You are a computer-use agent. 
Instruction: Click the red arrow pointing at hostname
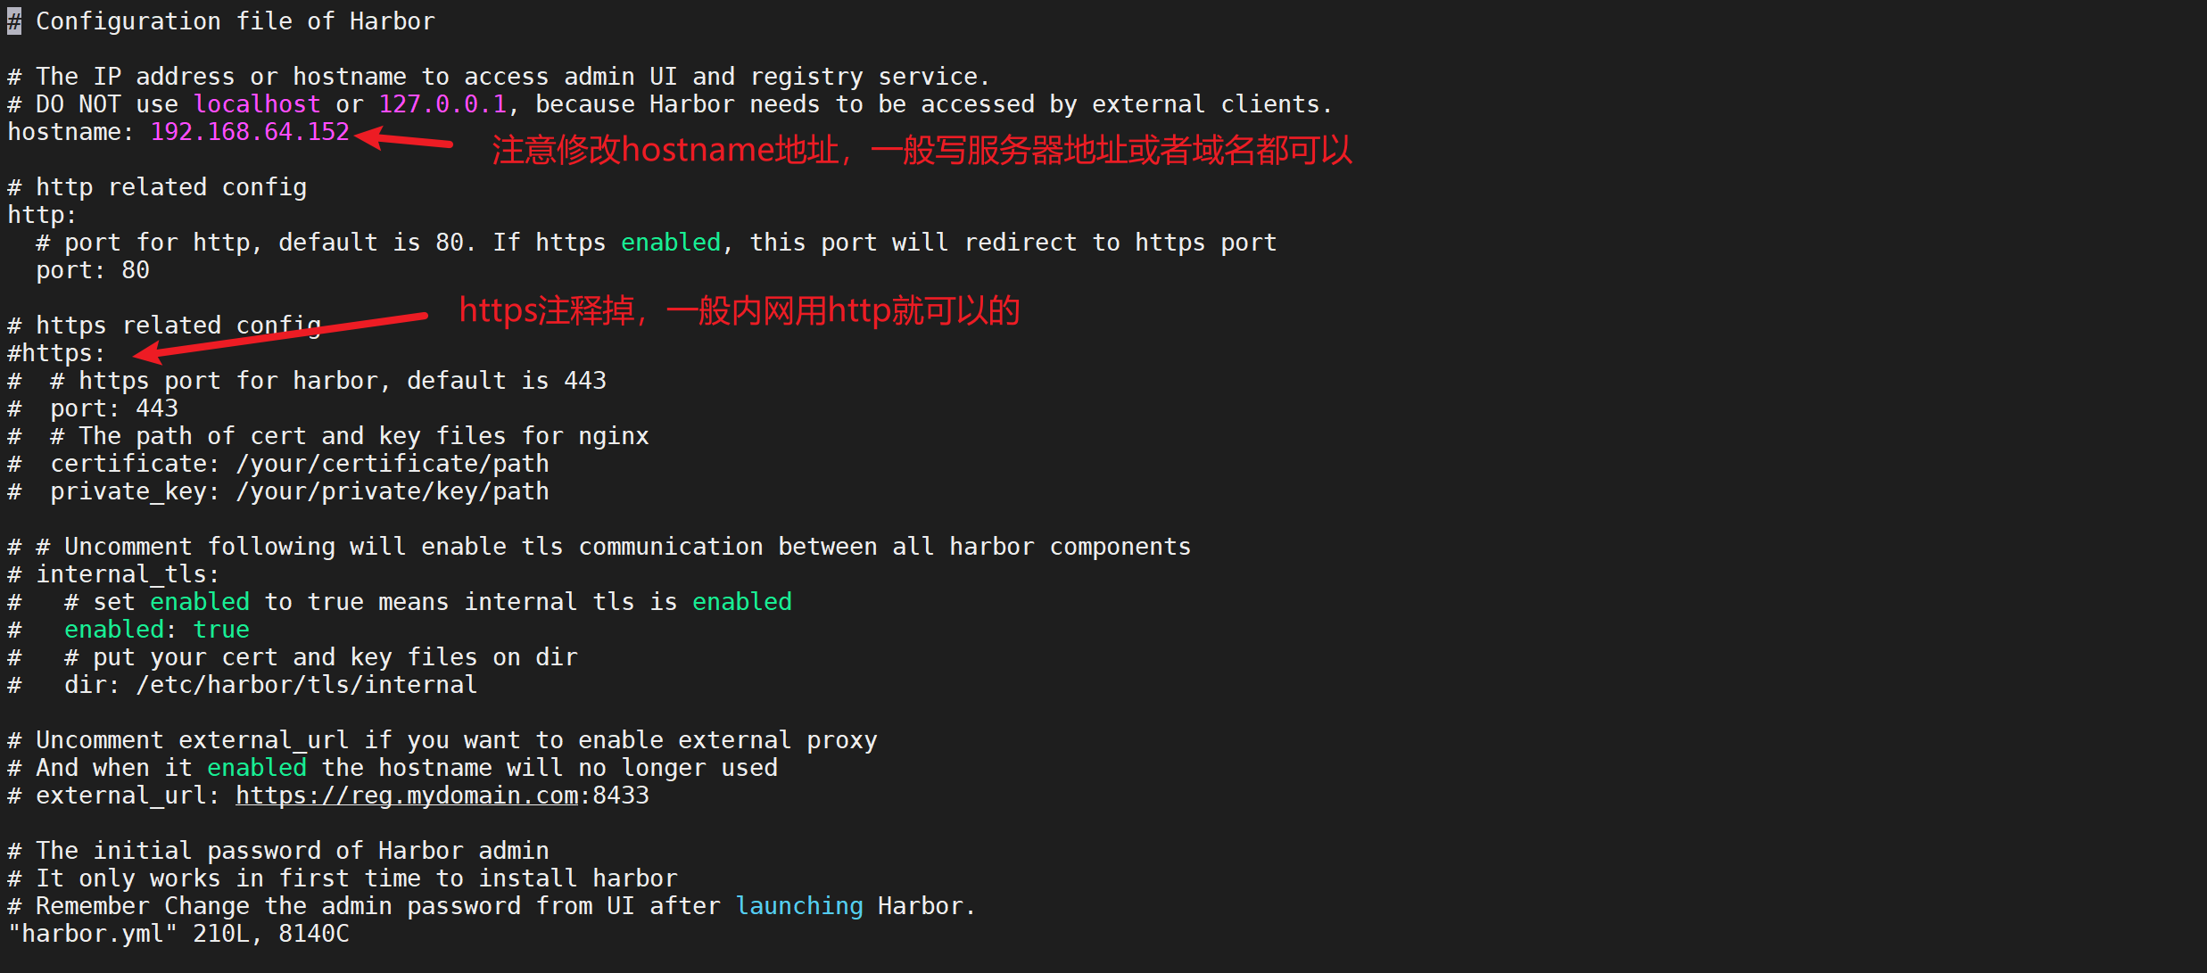pyautogui.click(x=405, y=139)
